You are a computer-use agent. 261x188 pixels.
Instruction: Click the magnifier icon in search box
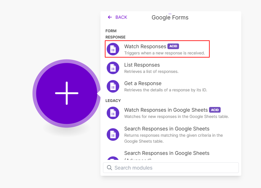[109, 168]
